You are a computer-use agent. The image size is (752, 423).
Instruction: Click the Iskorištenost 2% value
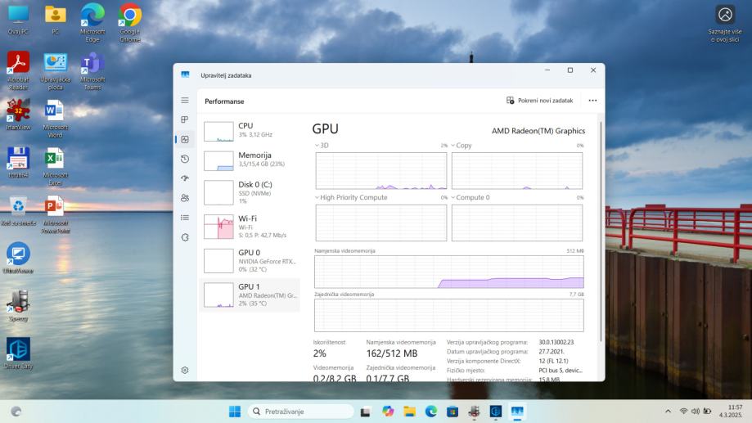(x=319, y=353)
